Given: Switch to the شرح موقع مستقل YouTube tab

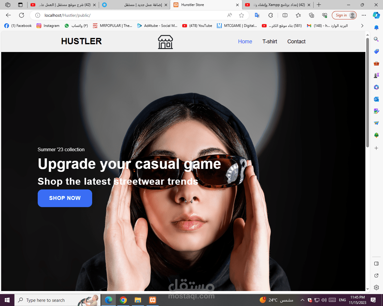Looking at the screenshot, I should [63, 5].
